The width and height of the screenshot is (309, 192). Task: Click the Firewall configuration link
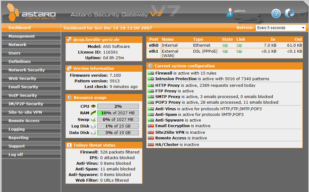(x=164, y=73)
